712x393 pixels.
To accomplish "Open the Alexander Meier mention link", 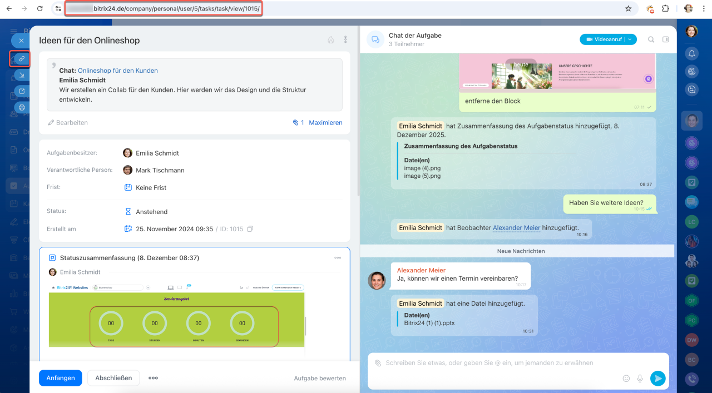I will pyautogui.click(x=516, y=227).
